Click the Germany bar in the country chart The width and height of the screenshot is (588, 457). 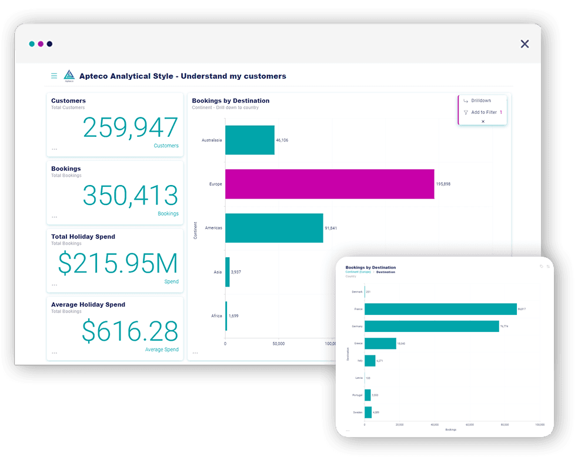pos(431,326)
